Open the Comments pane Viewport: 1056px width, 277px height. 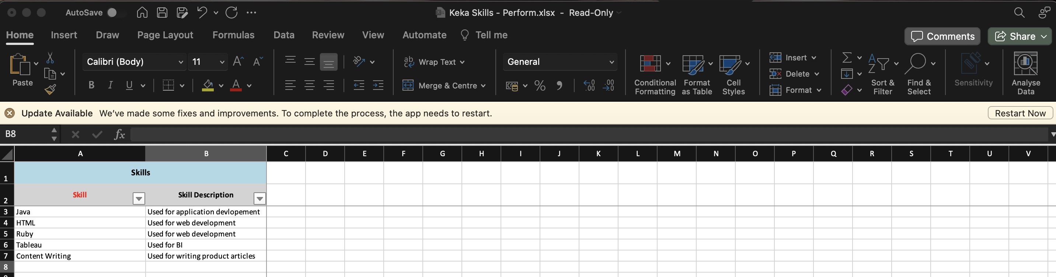point(942,36)
